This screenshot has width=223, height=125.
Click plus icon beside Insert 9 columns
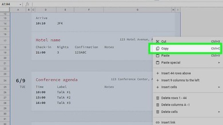158,80
